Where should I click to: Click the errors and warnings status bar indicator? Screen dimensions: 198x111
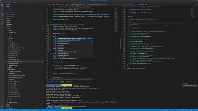coord(17,110)
